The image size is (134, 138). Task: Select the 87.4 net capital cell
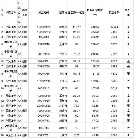(x=95, y=101)
